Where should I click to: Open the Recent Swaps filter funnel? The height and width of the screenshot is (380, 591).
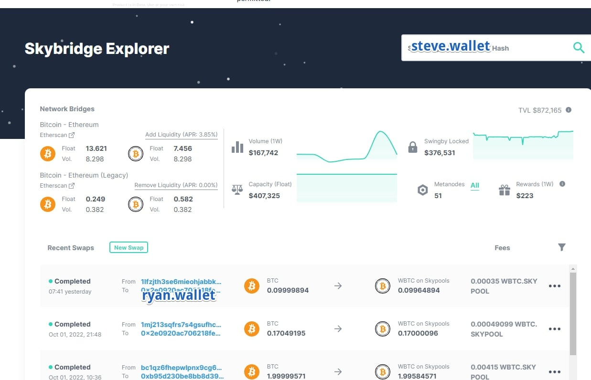pyautogui.click(x=562, y=247)
